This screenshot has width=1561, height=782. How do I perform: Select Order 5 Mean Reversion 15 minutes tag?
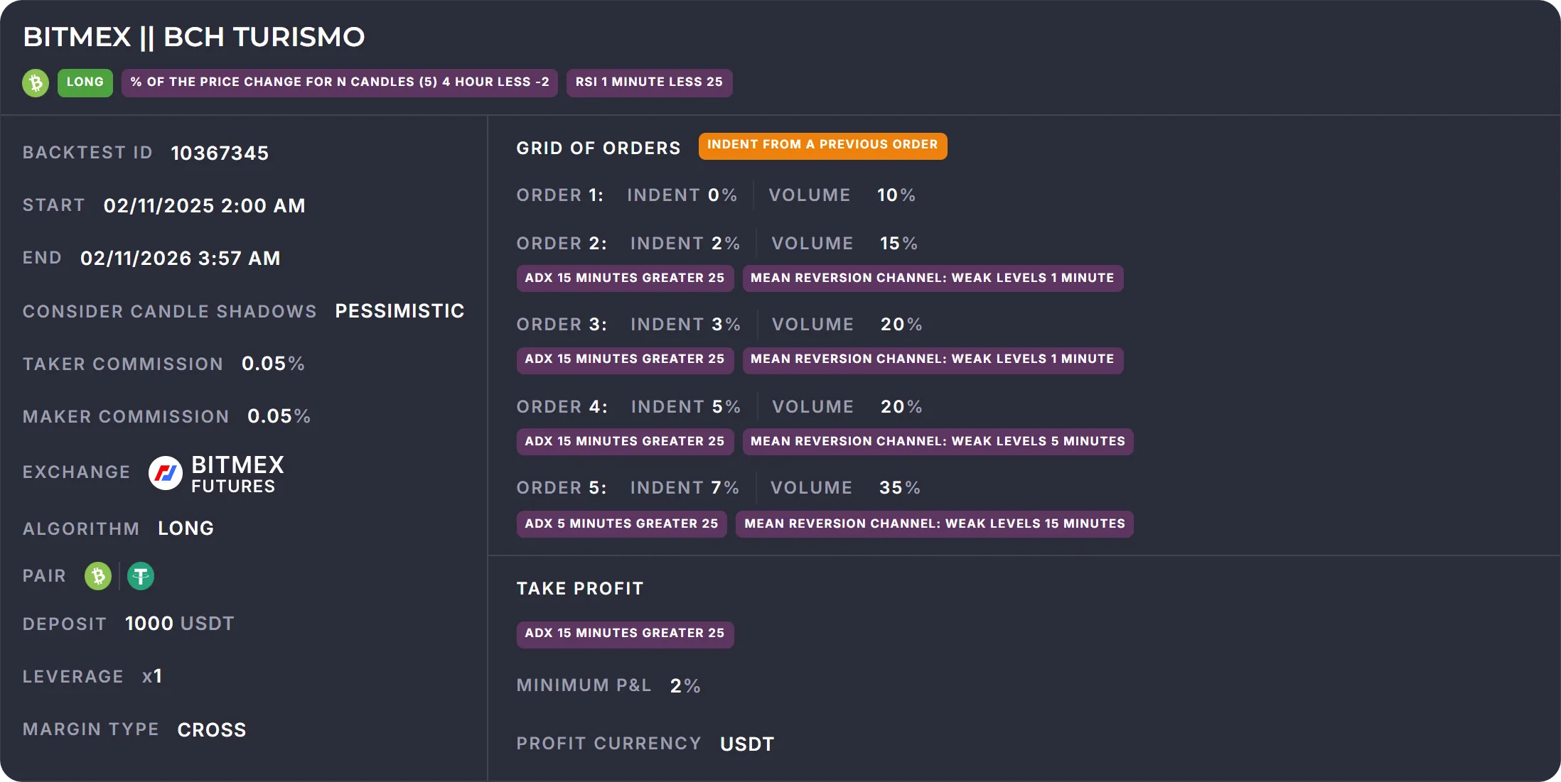[934, 524]
